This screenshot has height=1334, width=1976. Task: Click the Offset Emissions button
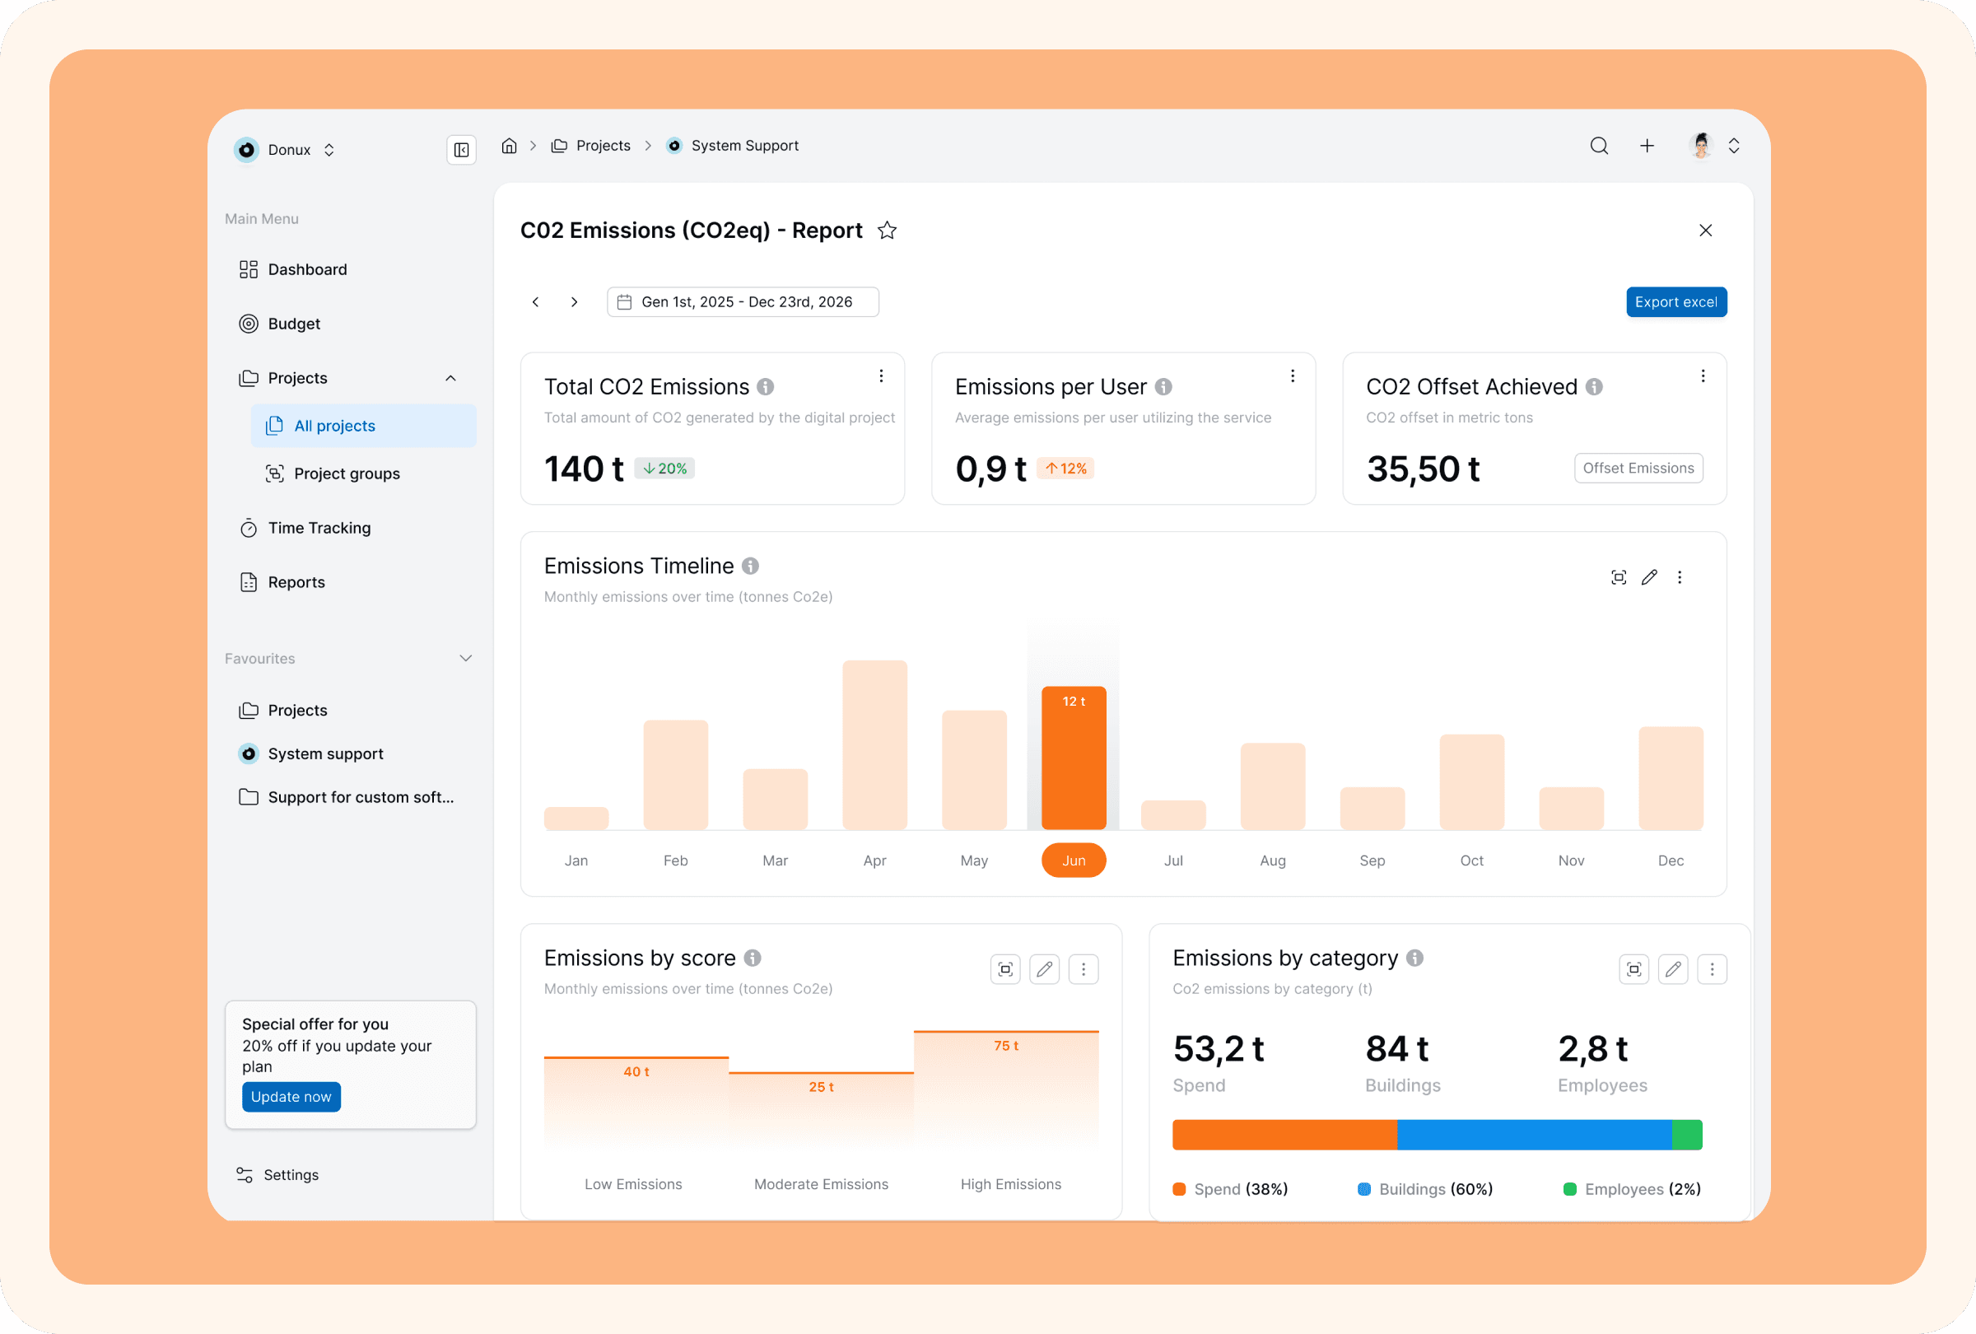point(1638,469)
